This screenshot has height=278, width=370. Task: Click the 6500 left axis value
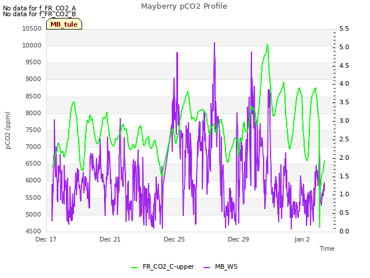34,163
